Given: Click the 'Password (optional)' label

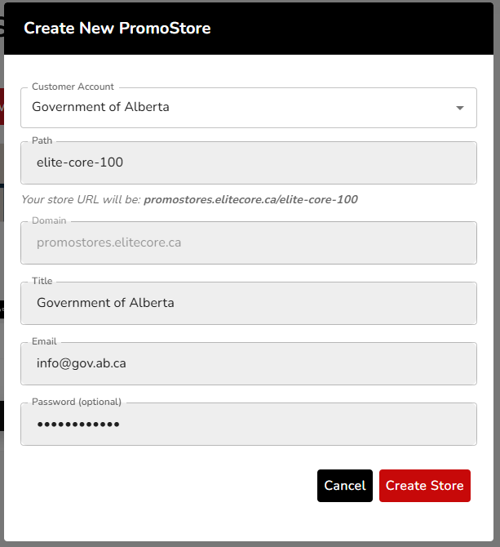Looking at the screenshot, I should (76, 402).
